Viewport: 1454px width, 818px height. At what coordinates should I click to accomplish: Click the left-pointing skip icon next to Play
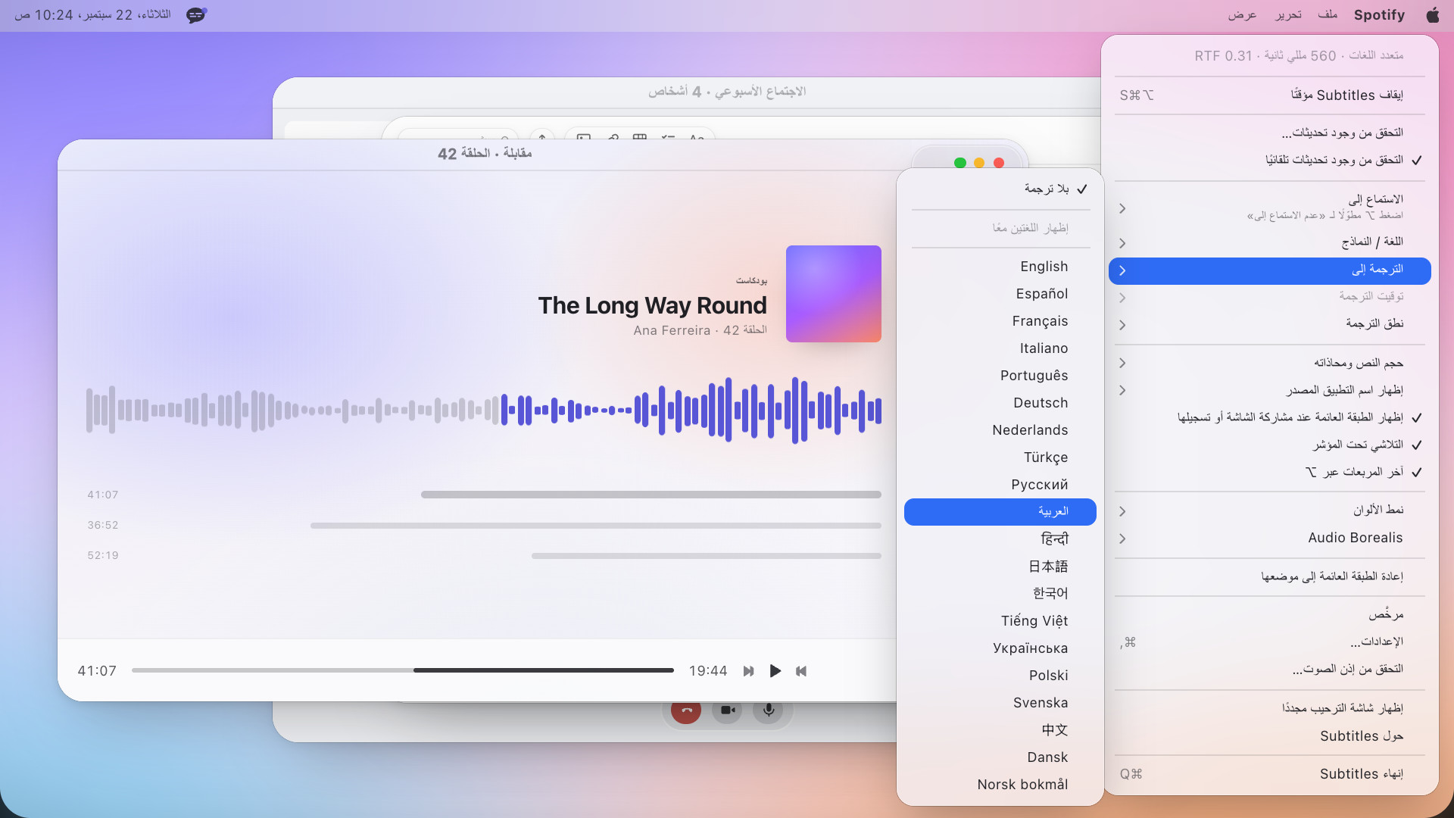[x=801, y=671]
